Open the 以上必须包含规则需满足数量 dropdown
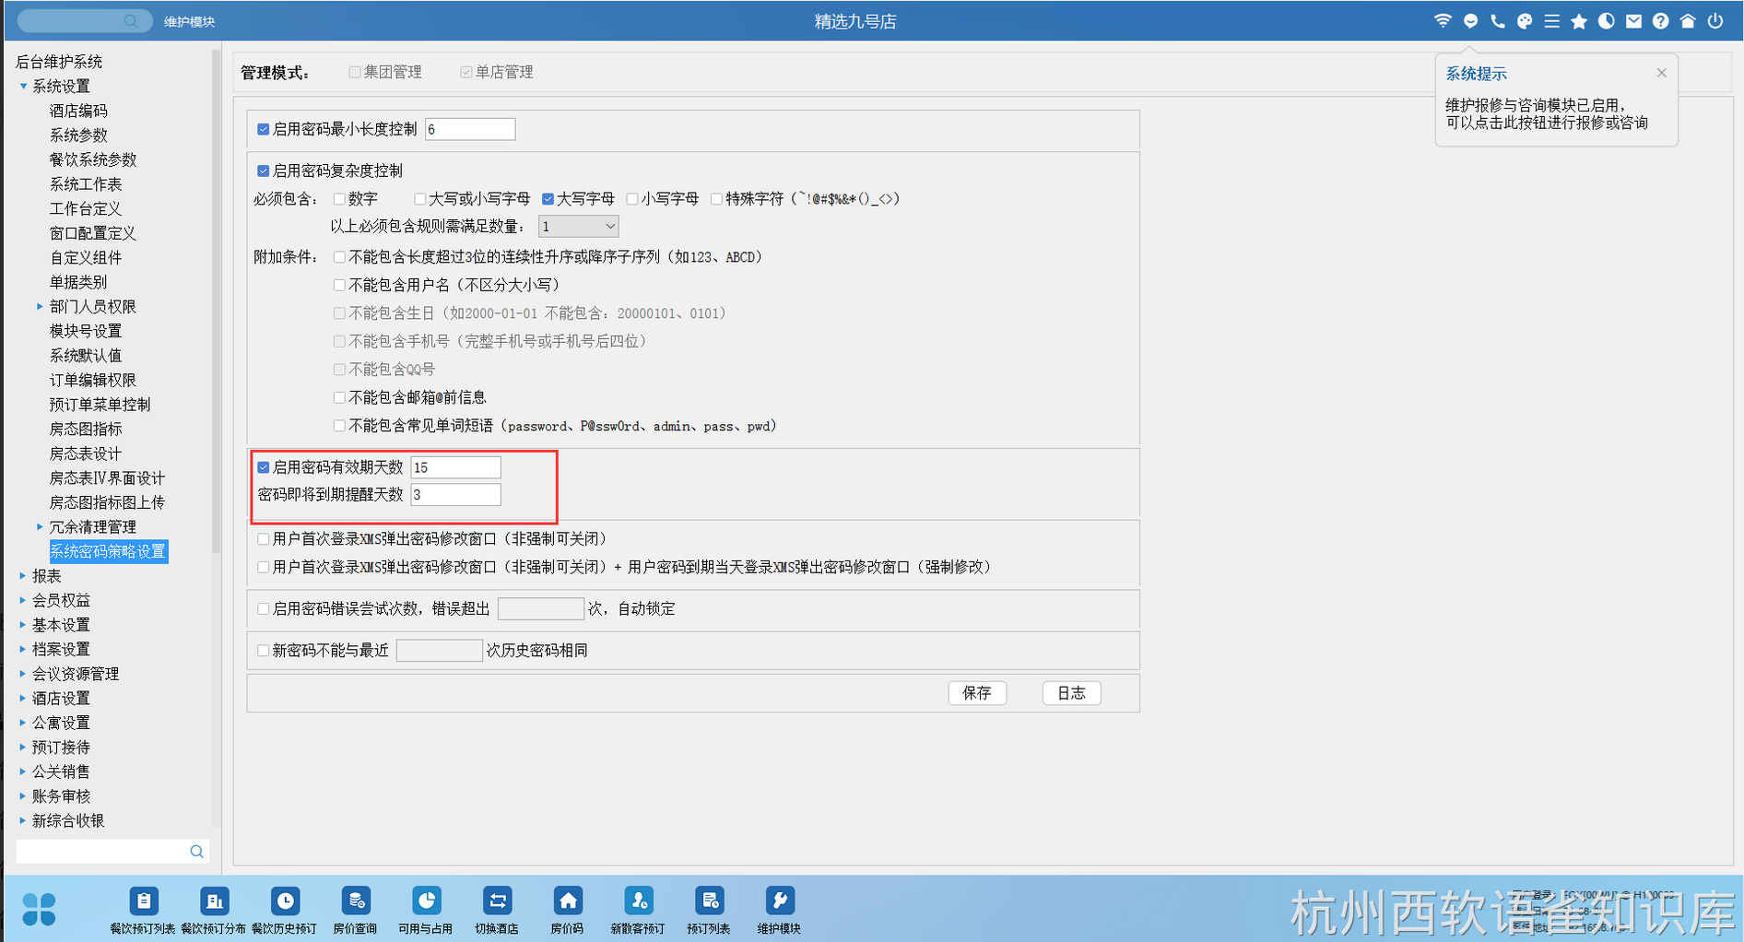Viewport: 1744px width, 942px height. click(x=578, y=227)
